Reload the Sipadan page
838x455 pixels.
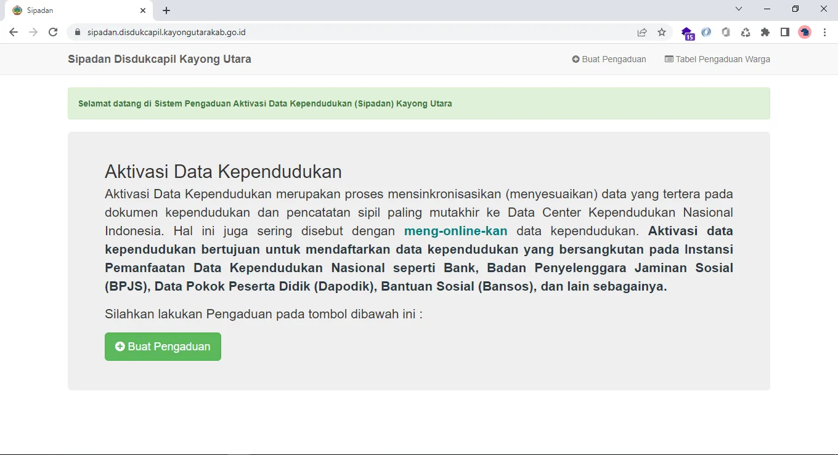[x=53, y=32]
